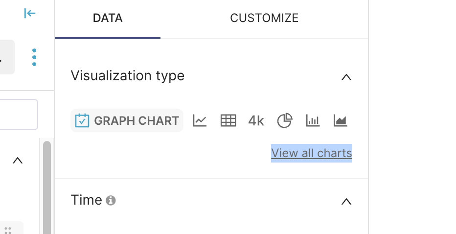The width and height of the screenshot is (456, 234).
Task: Select the line chart visualization icon
Action: click(200, 120)
